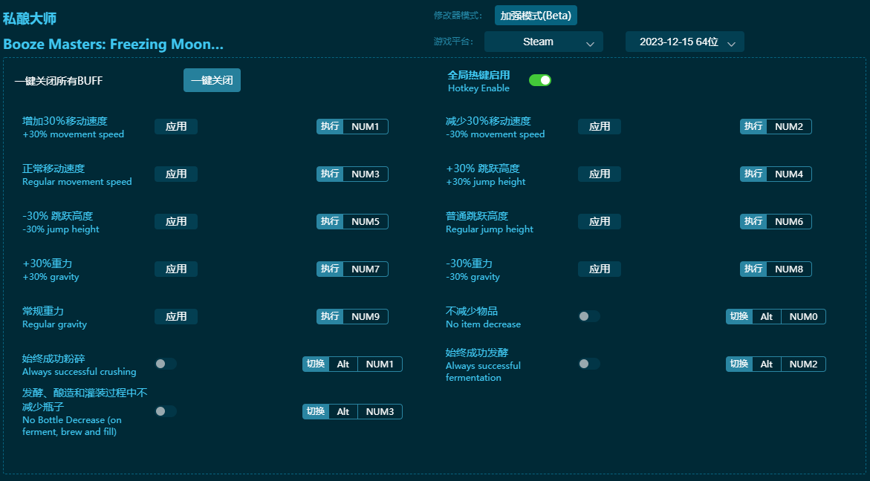Viewport: 870px width, 481px height.
Task: Enable the No item decrease toggle
Action: tap(588, 316)
